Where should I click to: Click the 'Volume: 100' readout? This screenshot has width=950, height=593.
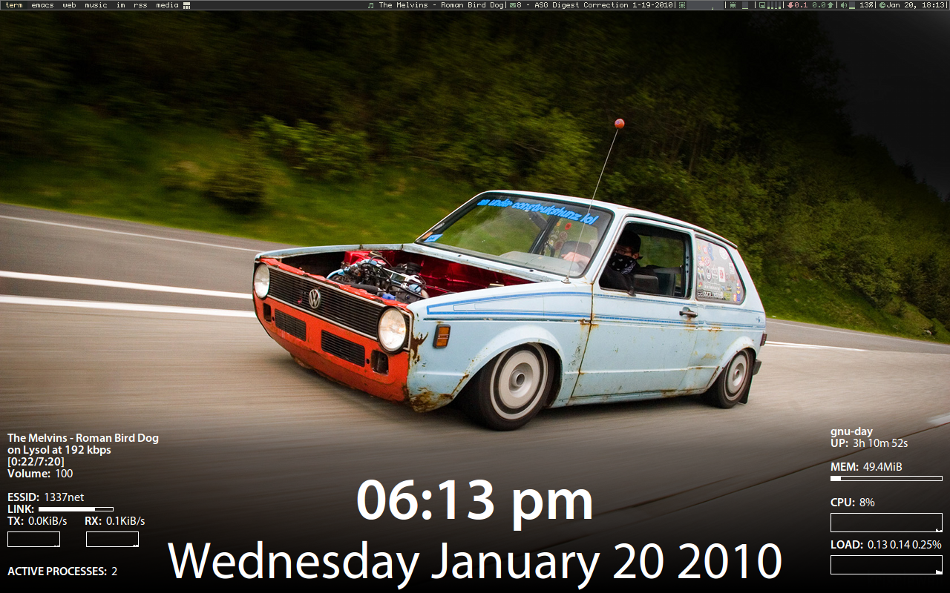[40, 474]
